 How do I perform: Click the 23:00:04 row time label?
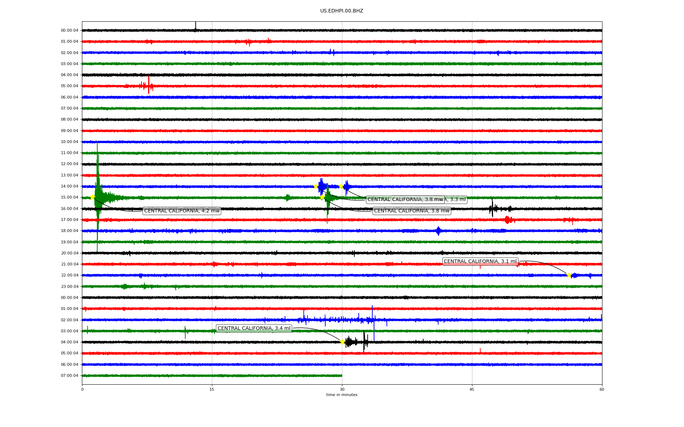[69, 286]
